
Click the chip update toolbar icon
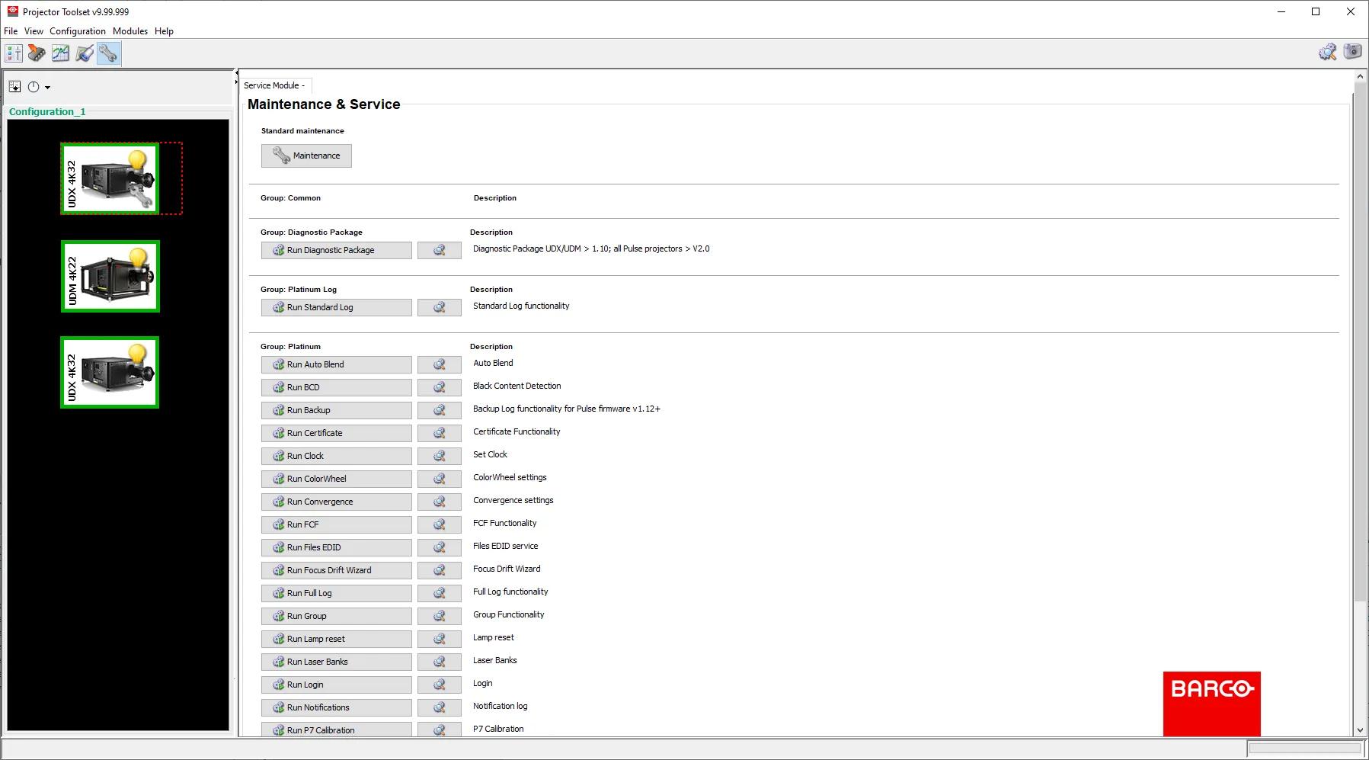coord(37,53)
